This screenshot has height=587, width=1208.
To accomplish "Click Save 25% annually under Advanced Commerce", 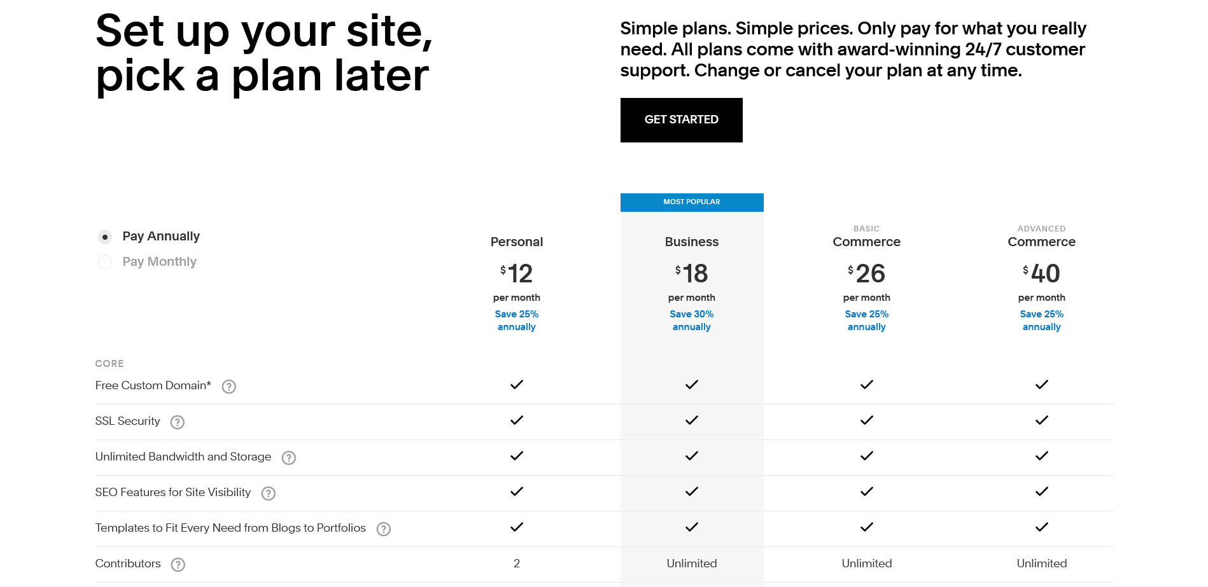I will [x=1042, y=321].
